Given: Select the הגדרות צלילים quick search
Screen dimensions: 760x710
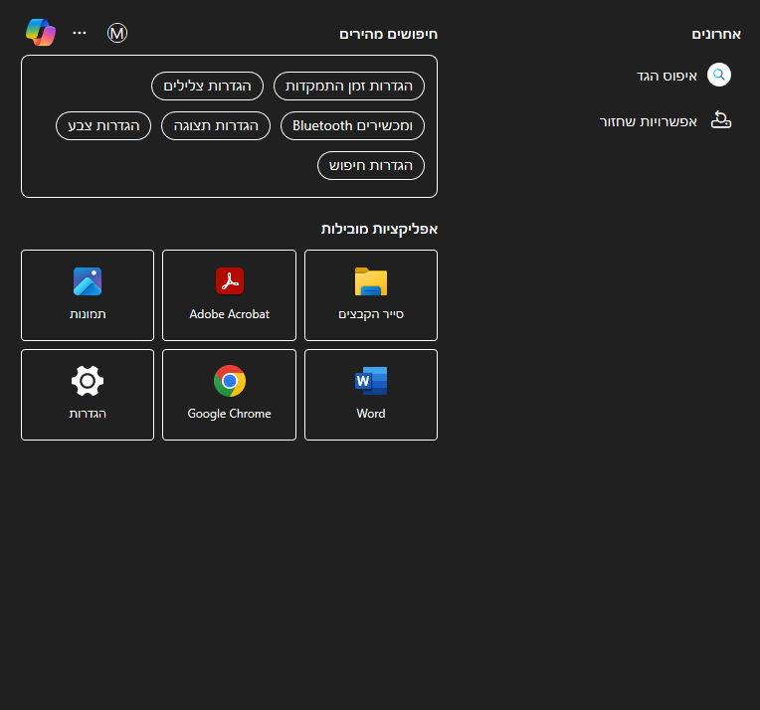Looking at the screenshot, I should point(208,87).
